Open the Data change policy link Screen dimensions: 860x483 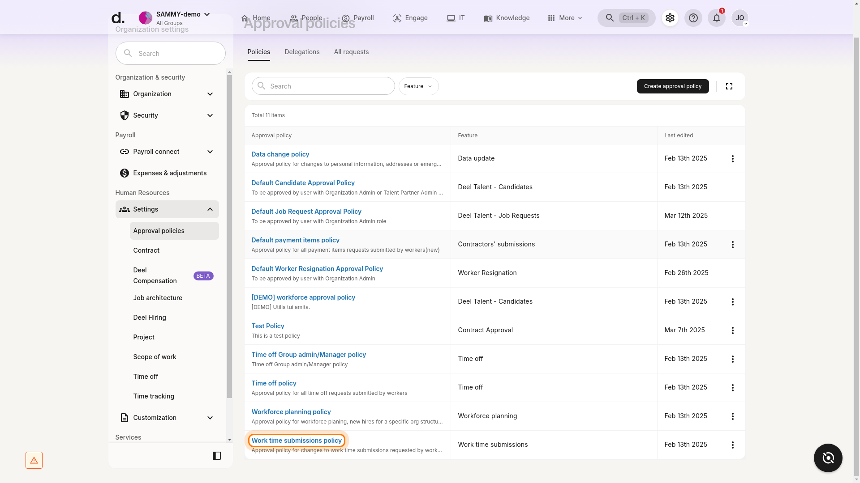pos(280,154)
